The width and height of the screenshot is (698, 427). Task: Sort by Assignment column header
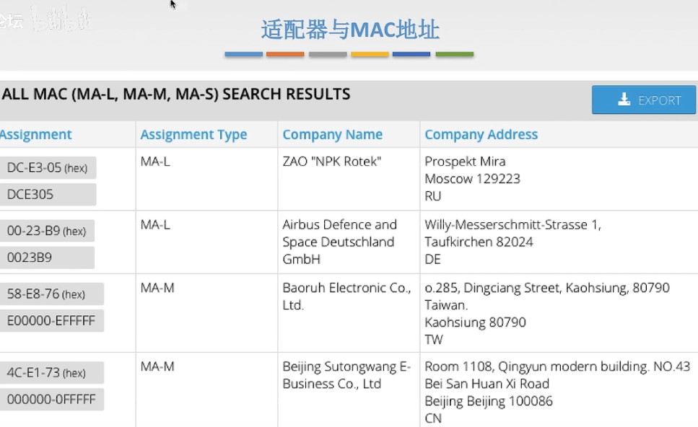click(36, 135)
